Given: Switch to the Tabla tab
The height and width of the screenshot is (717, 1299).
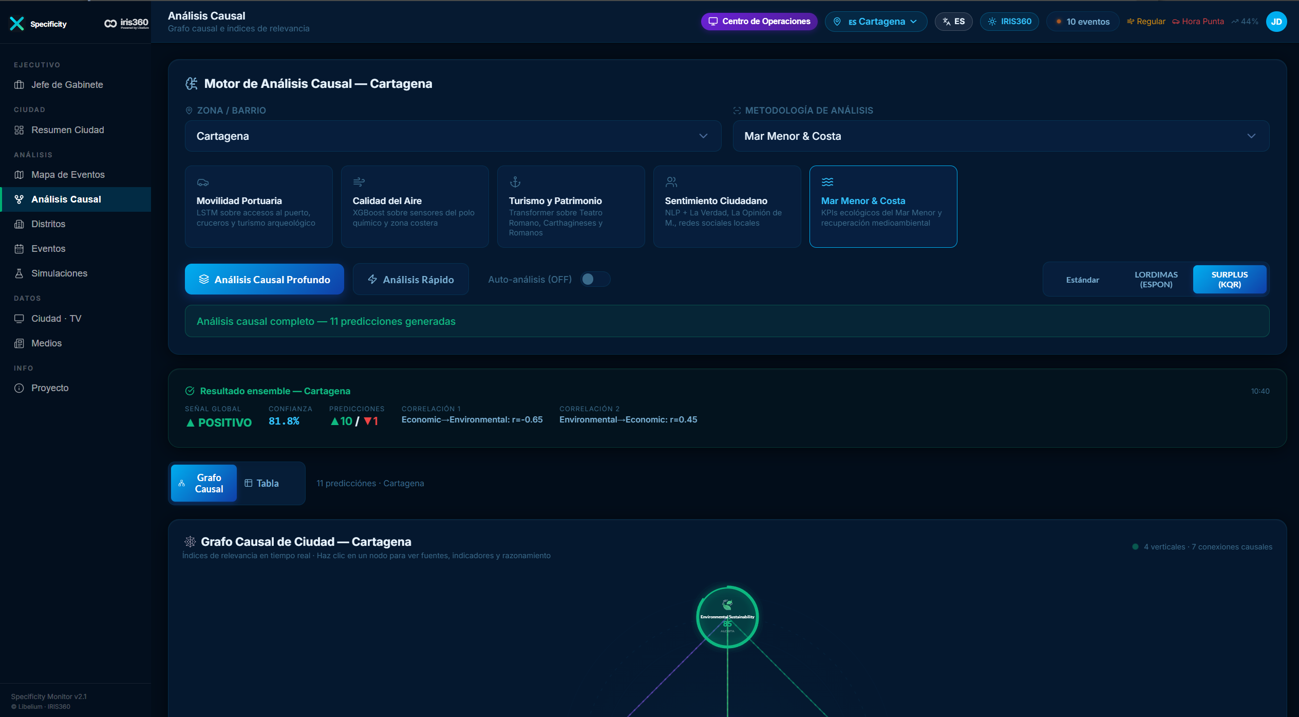Looking at the screenshot, I should click(x=262, y=483).
